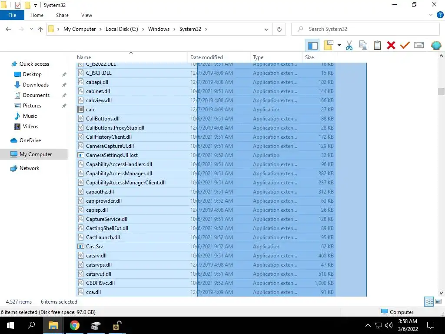The width and height of the screenshot is (445, 334).
Task: Click the scrollbar down arrow
Action: coord(441,293)
